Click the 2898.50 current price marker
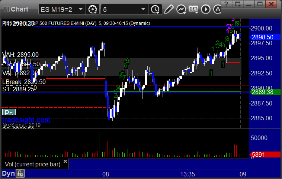This screenshot has height=179, width=282. click(x=265, y=37)
